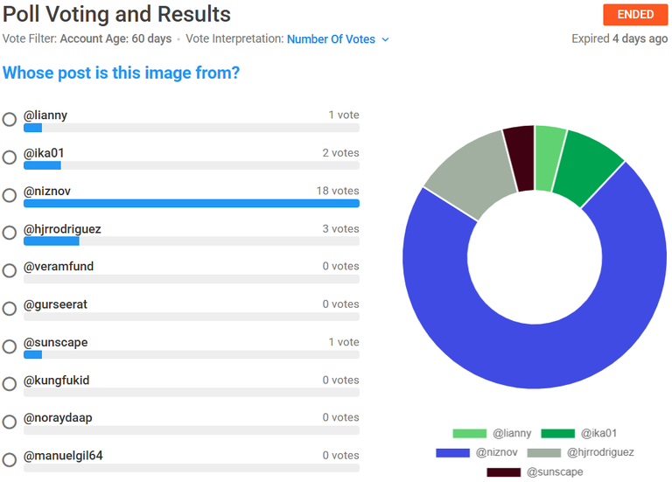Choose the @gurseerat radio button
Image resolution: width=672 pixels, height=482 pixels.
pos(10,308)
